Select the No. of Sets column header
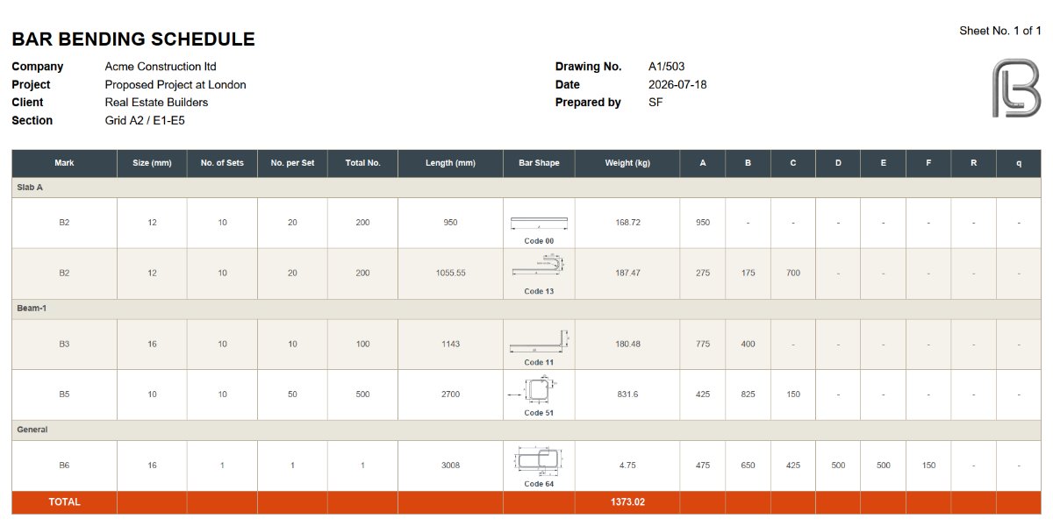The height and width of the screenshot is (526, 1053). pyautogui.click(x=222, y=163)
